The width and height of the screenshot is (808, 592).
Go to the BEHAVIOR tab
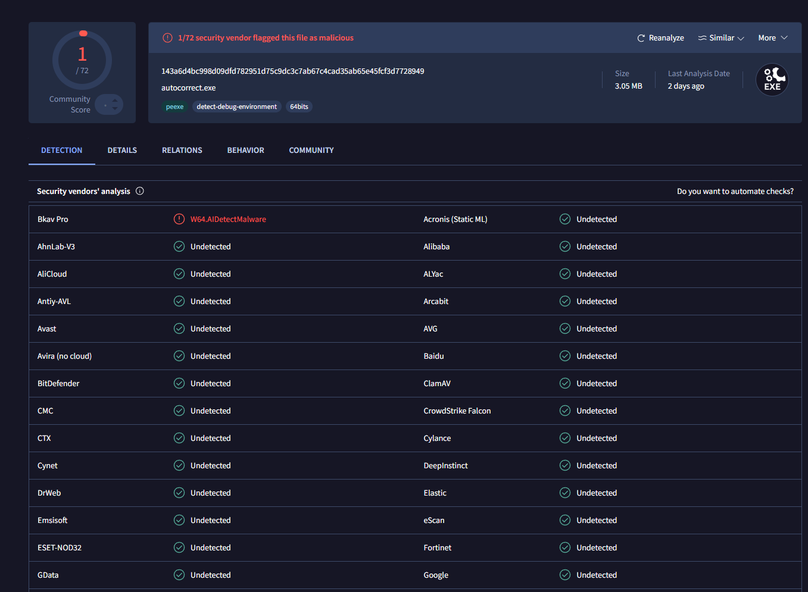tap(246, 151)
